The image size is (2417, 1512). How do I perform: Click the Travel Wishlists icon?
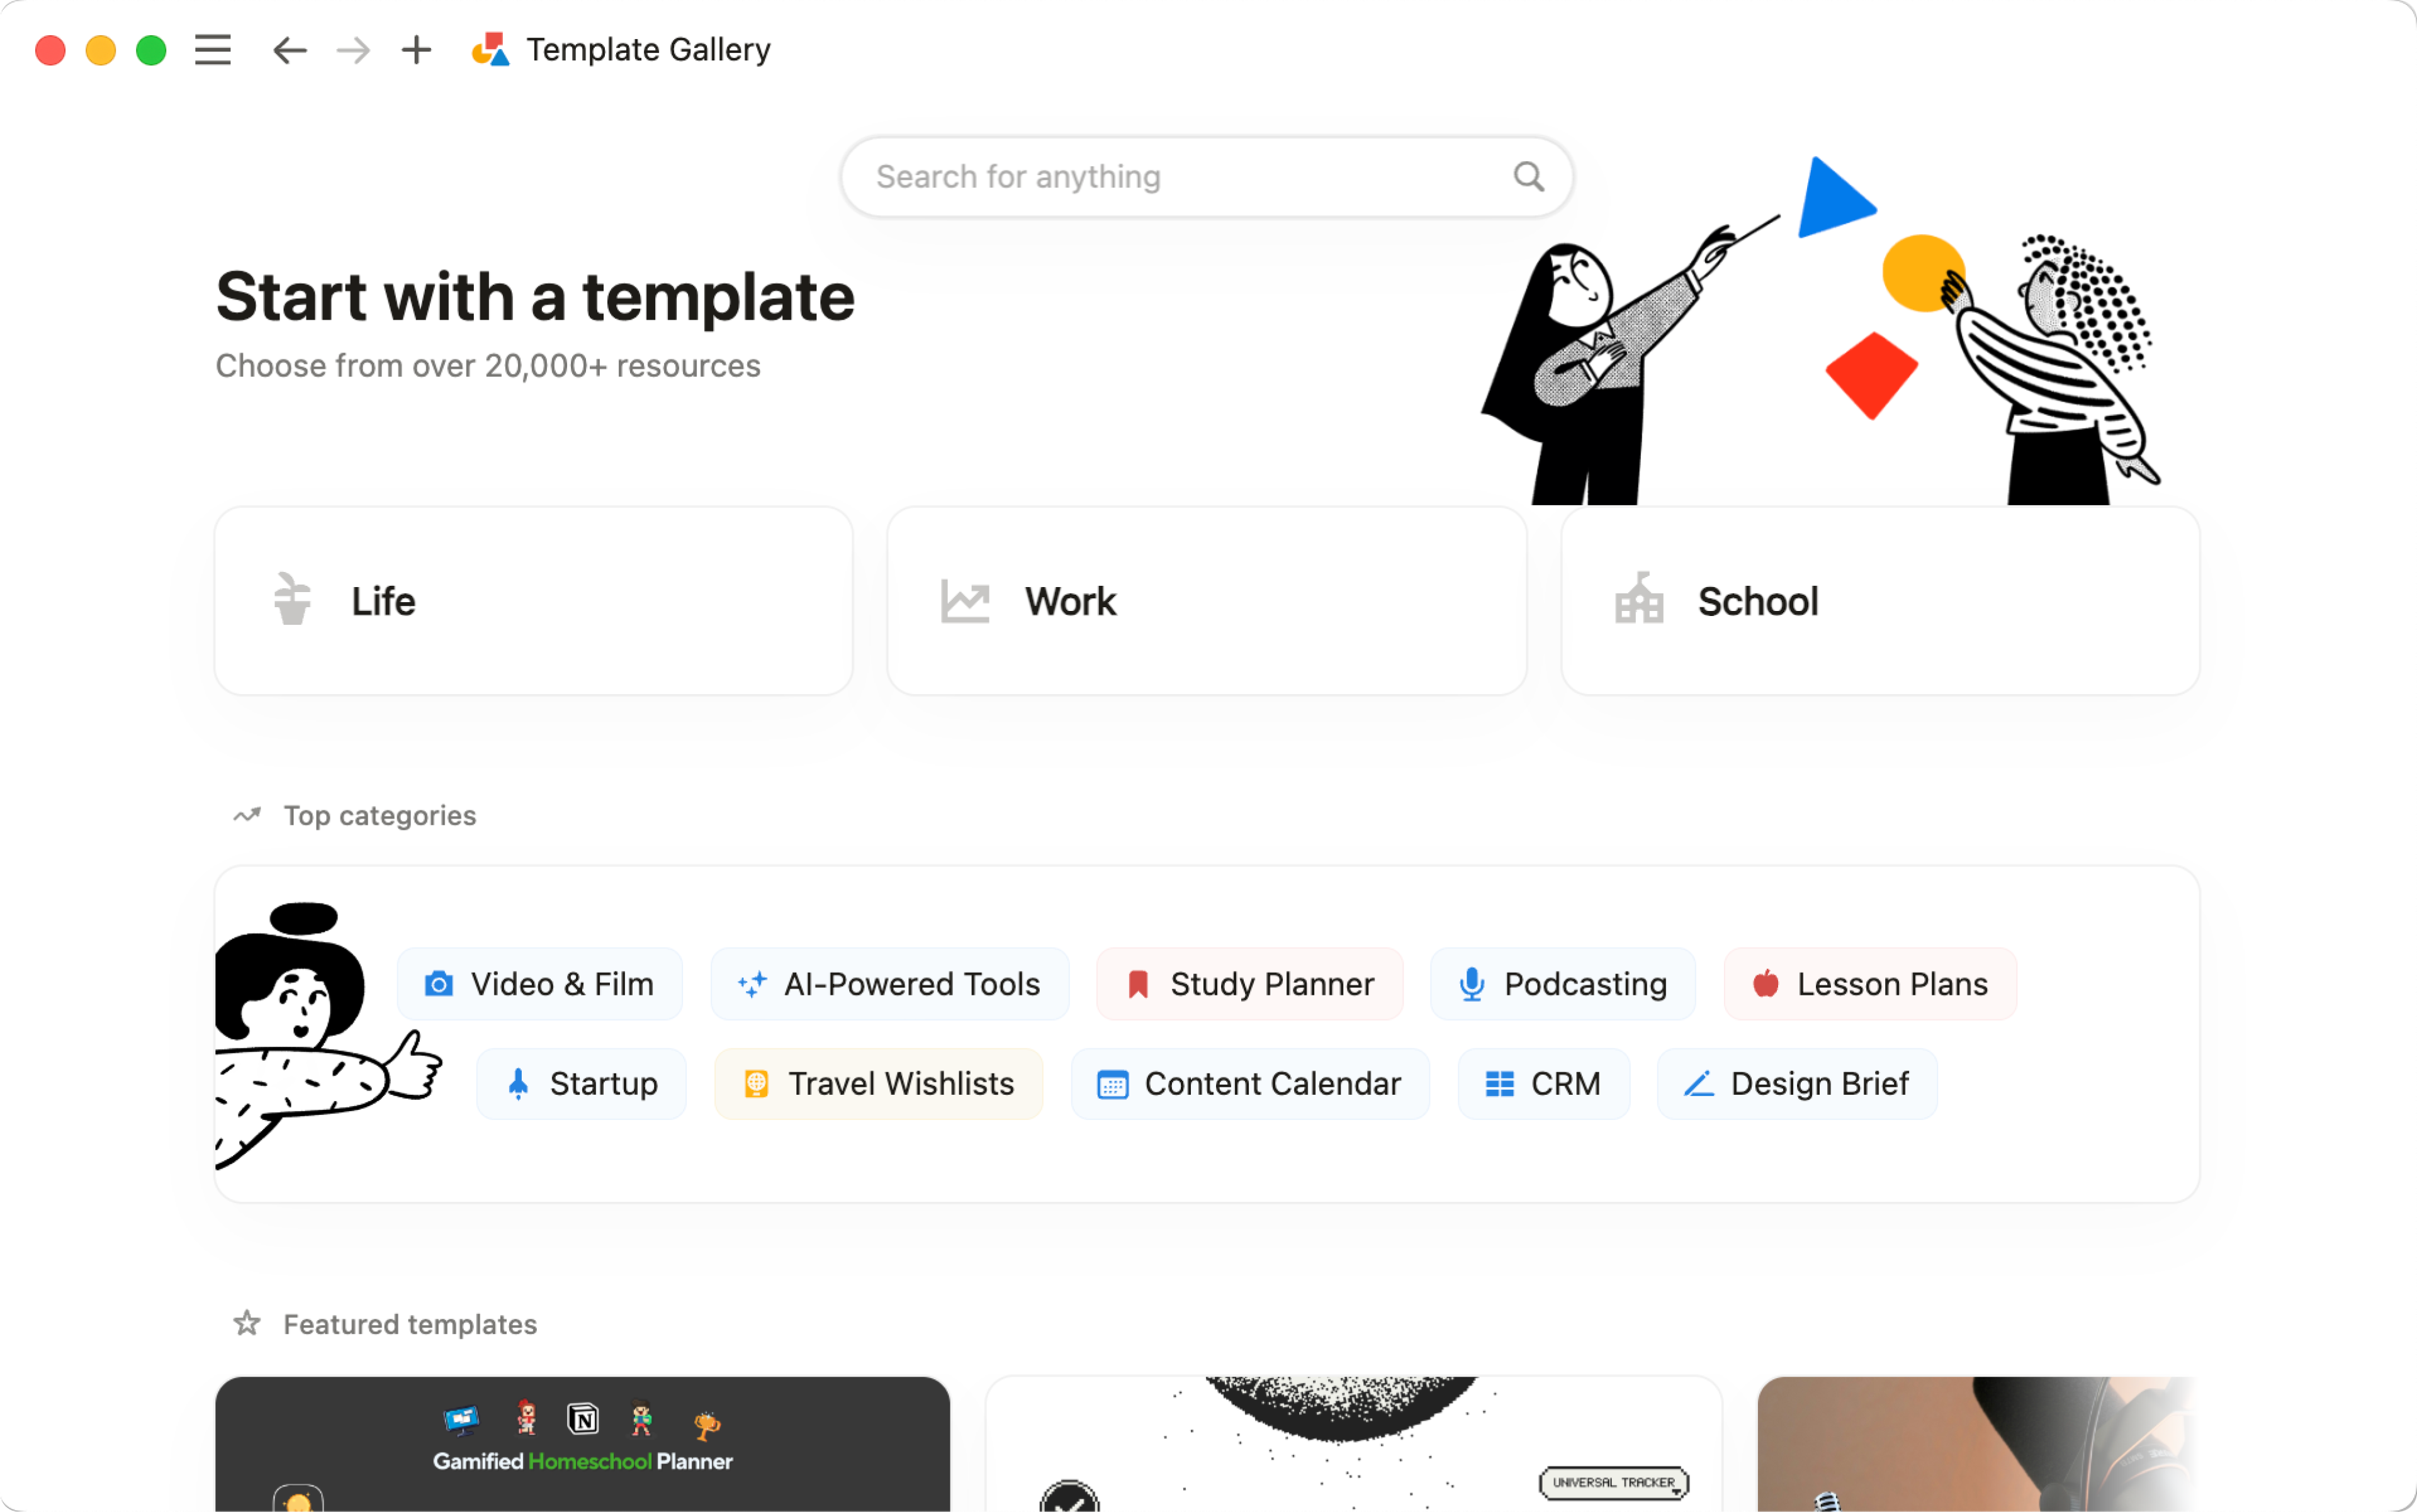(x=757, y=1082)
